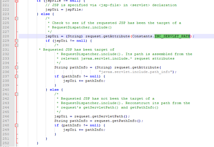Click the else keyword on line 223
The height and width of the screenshot is (147, 214).
pyautogui.click(x=45, y=14)
